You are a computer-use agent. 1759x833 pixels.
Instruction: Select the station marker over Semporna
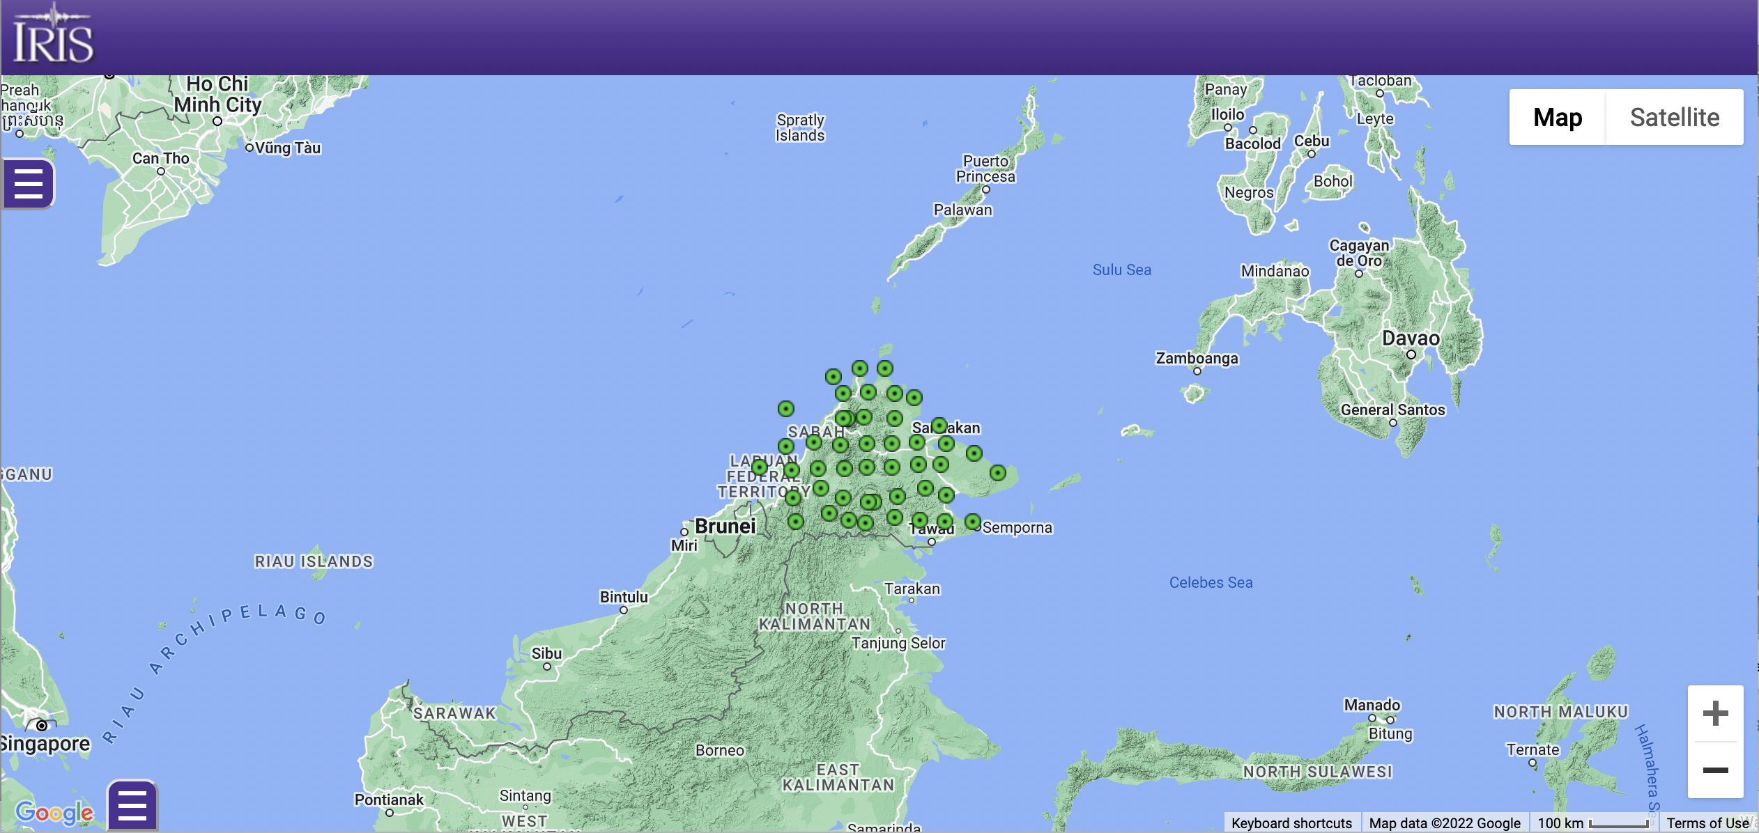tap(973, 521)
